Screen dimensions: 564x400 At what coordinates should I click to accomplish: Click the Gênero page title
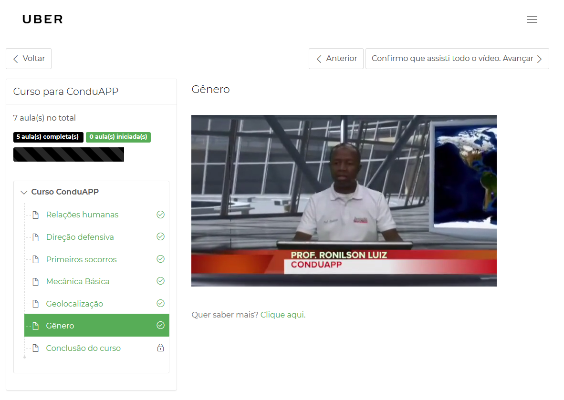(x=210, y=89)
